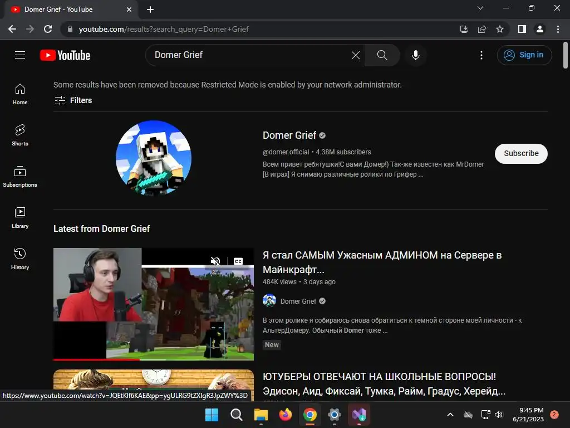570x428 pixels.
Task: Start voice search with the microphone
Action: [x=415, y=55]
